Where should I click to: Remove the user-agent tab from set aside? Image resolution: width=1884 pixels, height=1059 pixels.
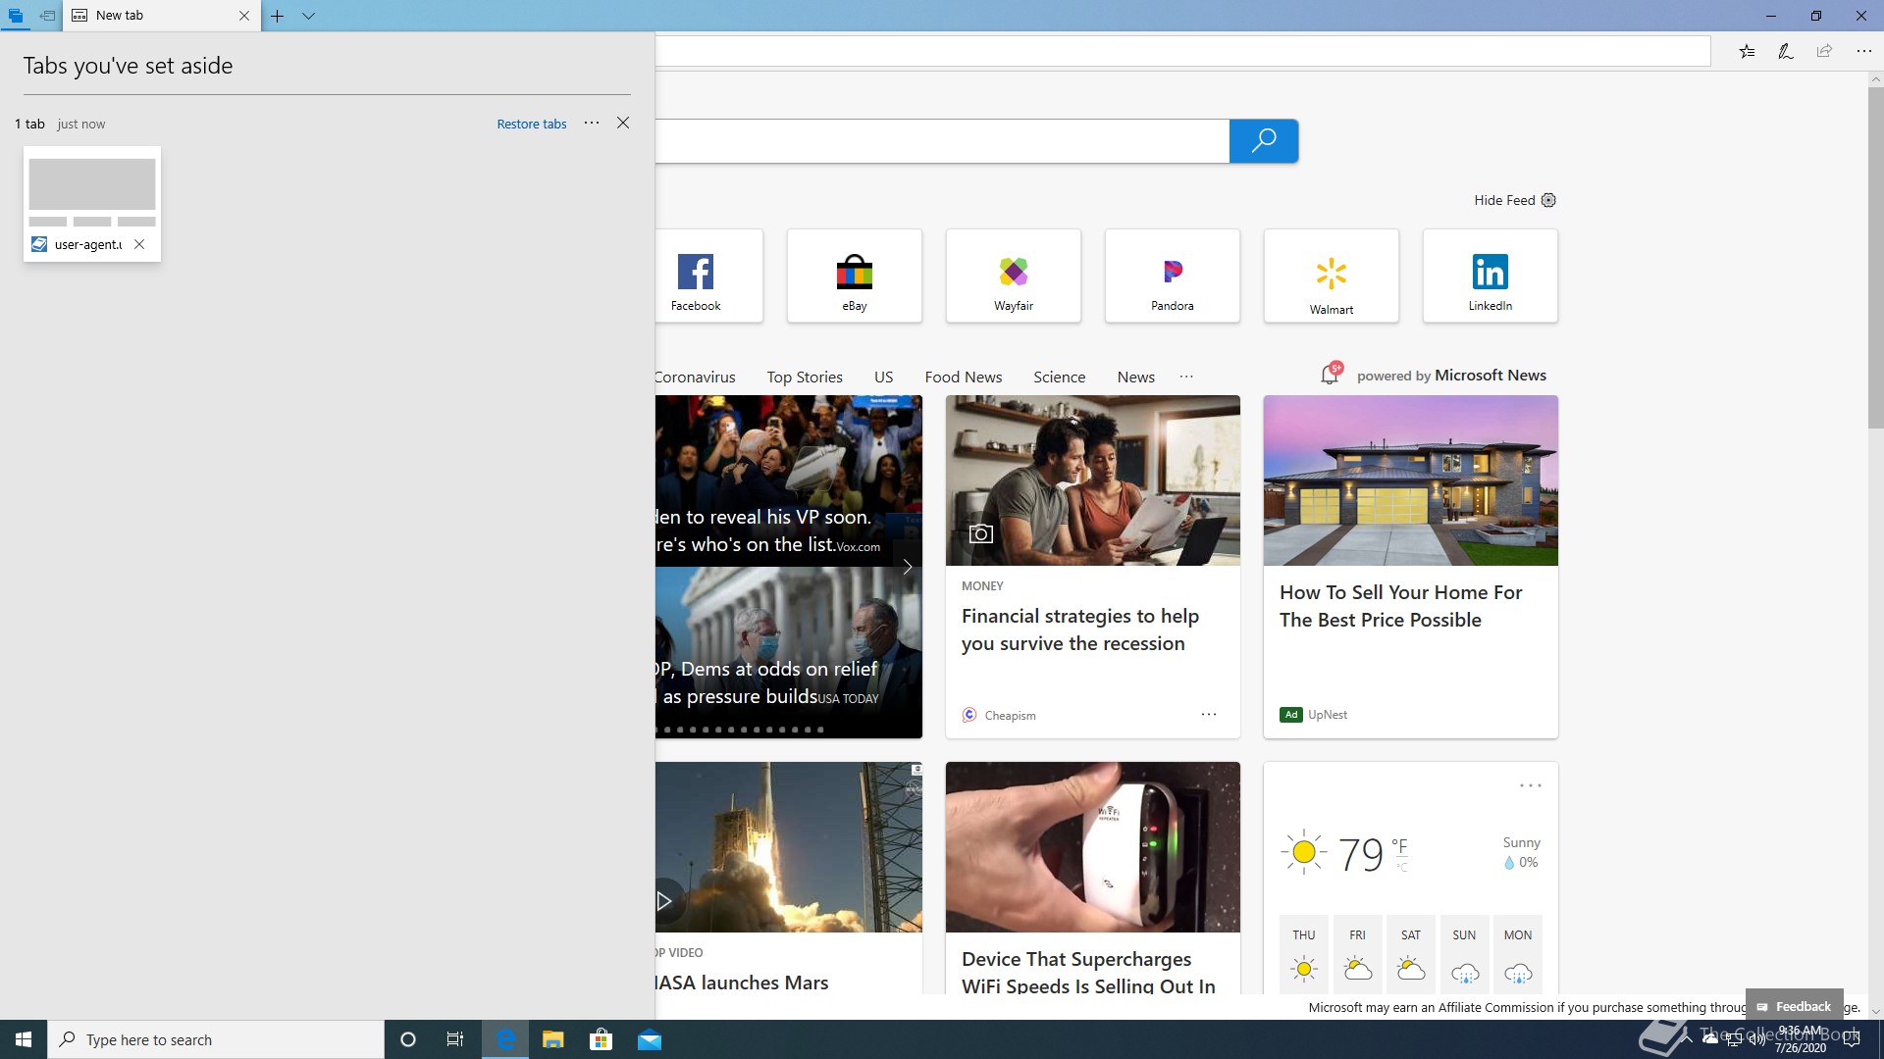tap(139, 244)
